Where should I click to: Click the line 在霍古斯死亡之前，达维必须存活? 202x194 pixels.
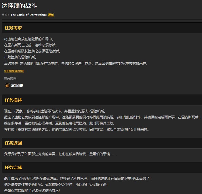click(31, 45)
